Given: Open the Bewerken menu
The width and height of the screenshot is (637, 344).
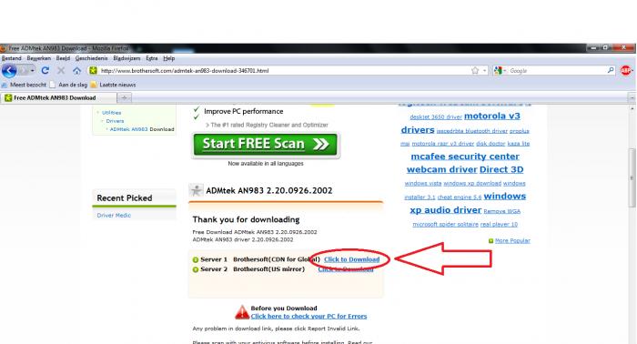Looking at the screenshot, I should point(38,58).
